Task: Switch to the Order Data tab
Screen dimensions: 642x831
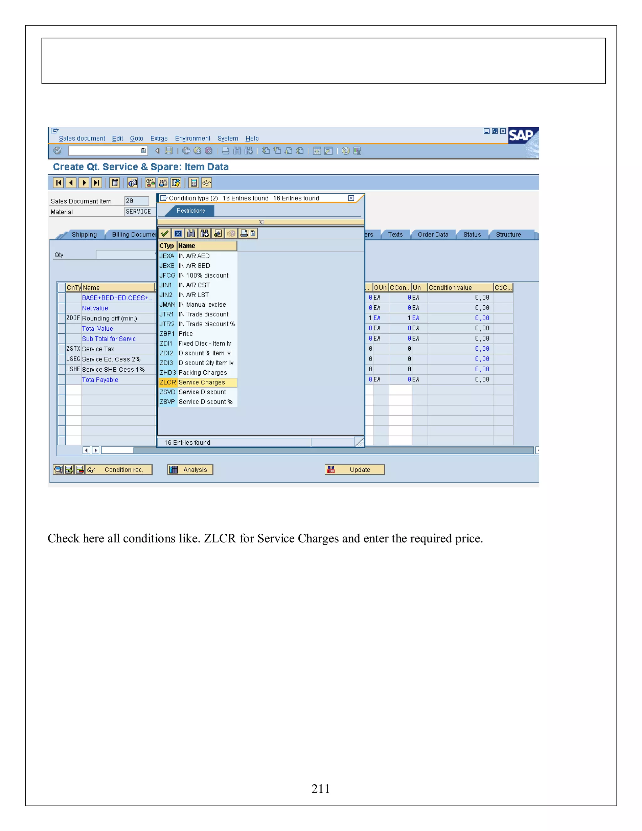Action: coord(433,235)
